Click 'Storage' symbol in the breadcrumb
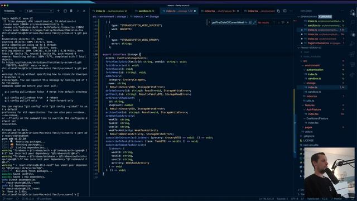Viewport: 357px width, 201px height. (x=154, y=17)
